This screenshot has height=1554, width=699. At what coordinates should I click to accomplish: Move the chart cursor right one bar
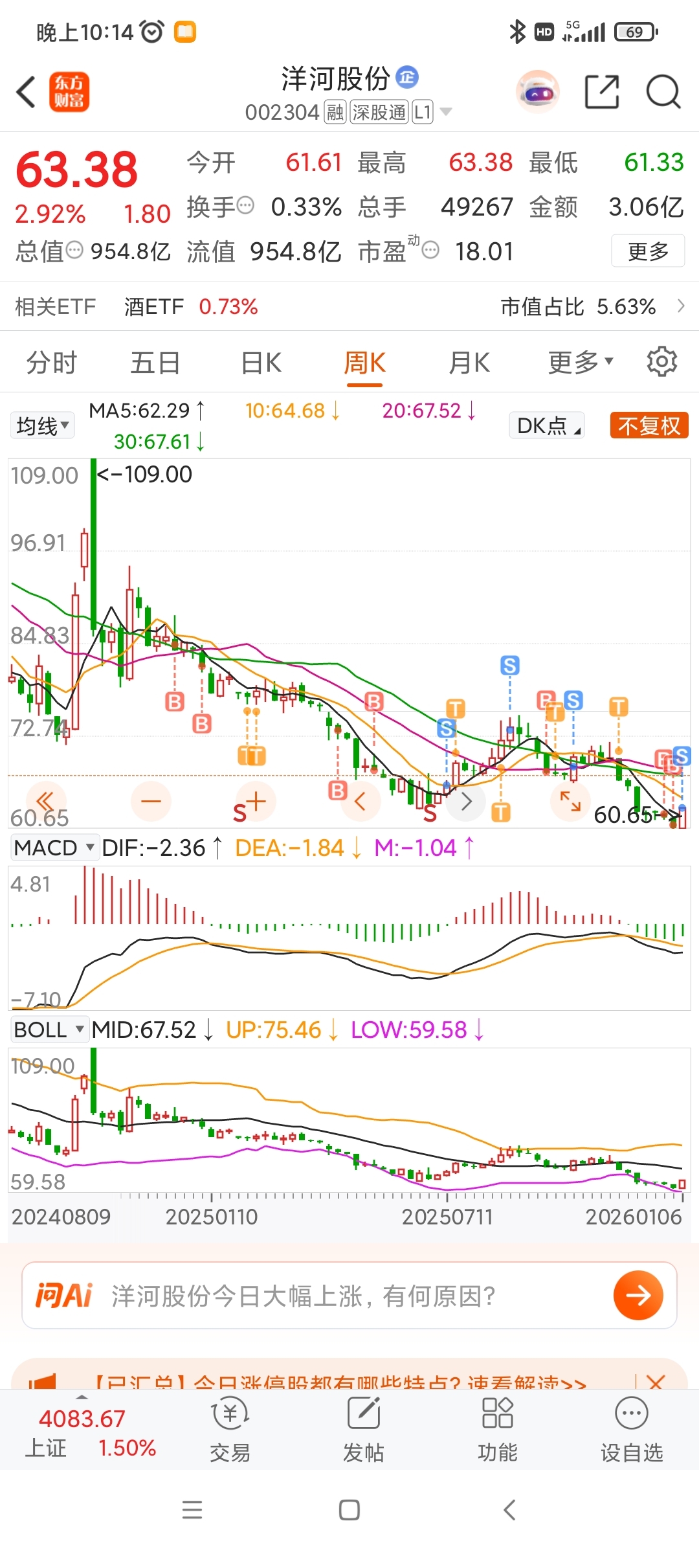[466, 802]
